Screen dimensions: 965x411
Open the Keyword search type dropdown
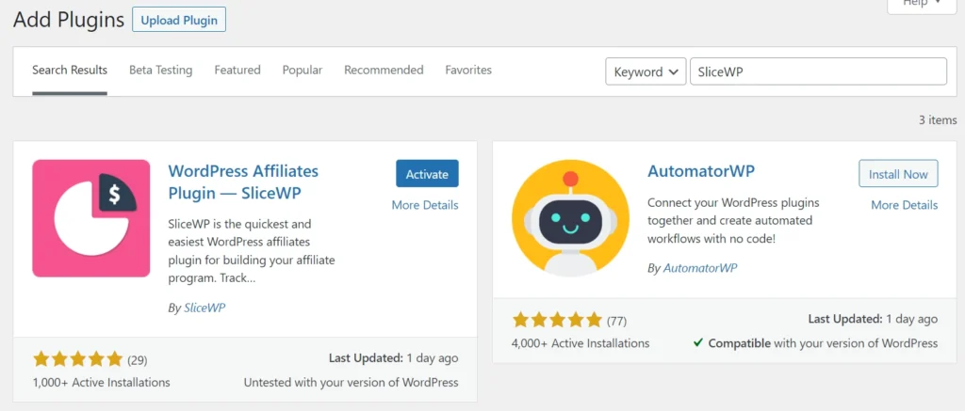[646, 71]
